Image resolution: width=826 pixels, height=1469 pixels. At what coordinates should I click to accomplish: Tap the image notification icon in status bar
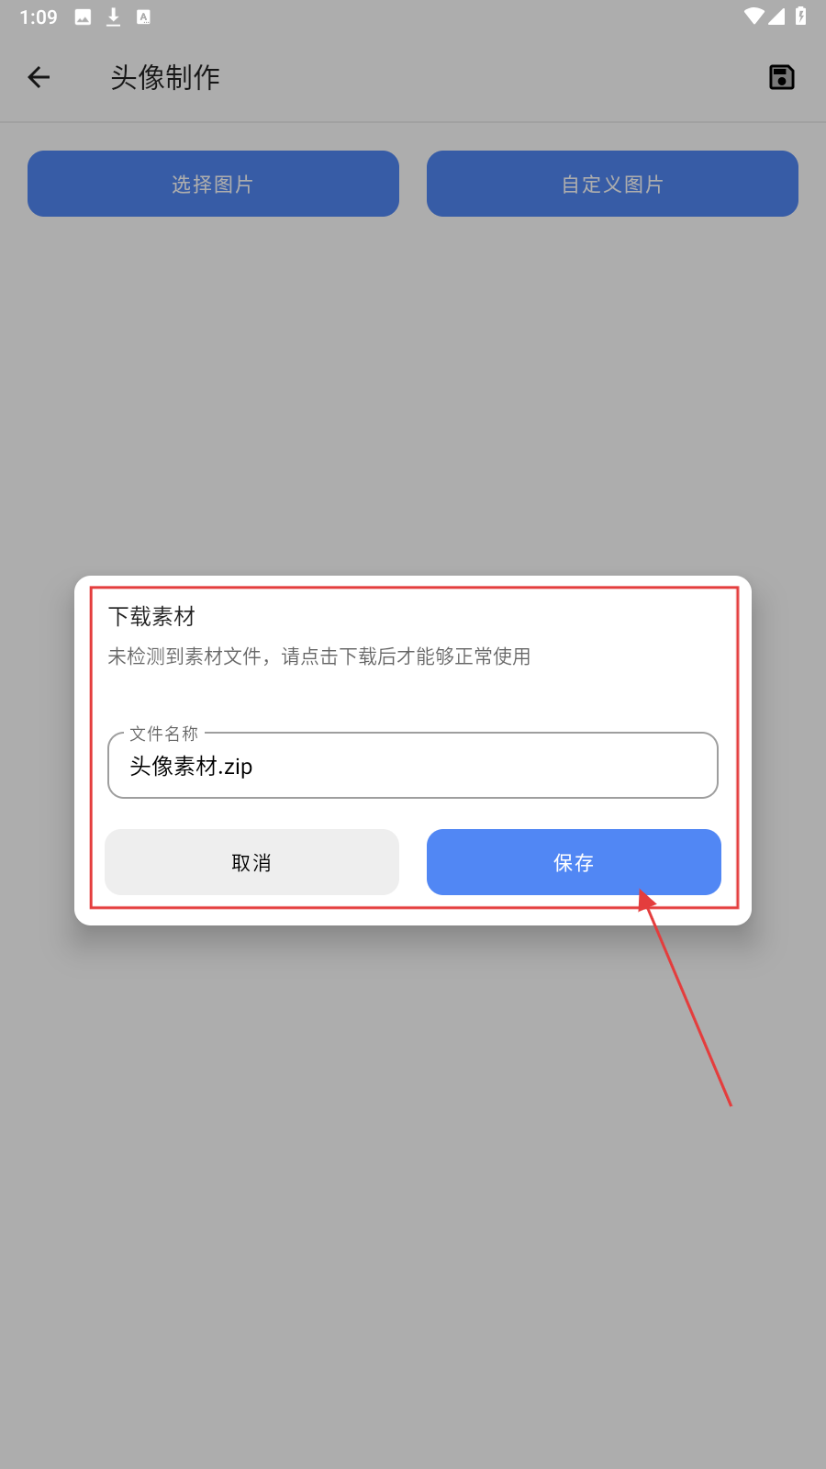point(83,17)
